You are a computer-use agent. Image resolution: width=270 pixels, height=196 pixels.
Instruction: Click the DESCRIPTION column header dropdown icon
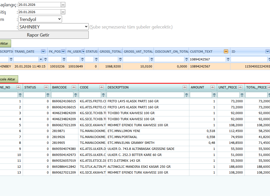[185, 87]
